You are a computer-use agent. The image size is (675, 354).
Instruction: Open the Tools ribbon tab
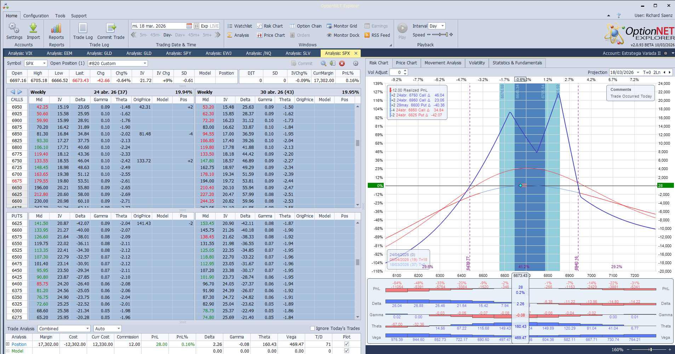tap(60, 16)
